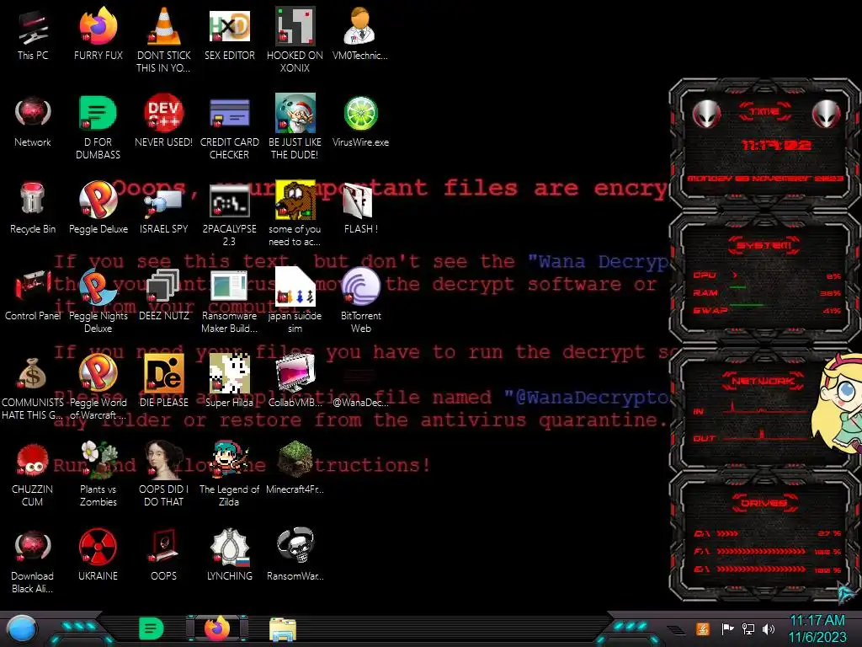This screenshot has height=647, width=862.
Task: Click the F:\ drive usage bar
Action: [x=761, y=551]
